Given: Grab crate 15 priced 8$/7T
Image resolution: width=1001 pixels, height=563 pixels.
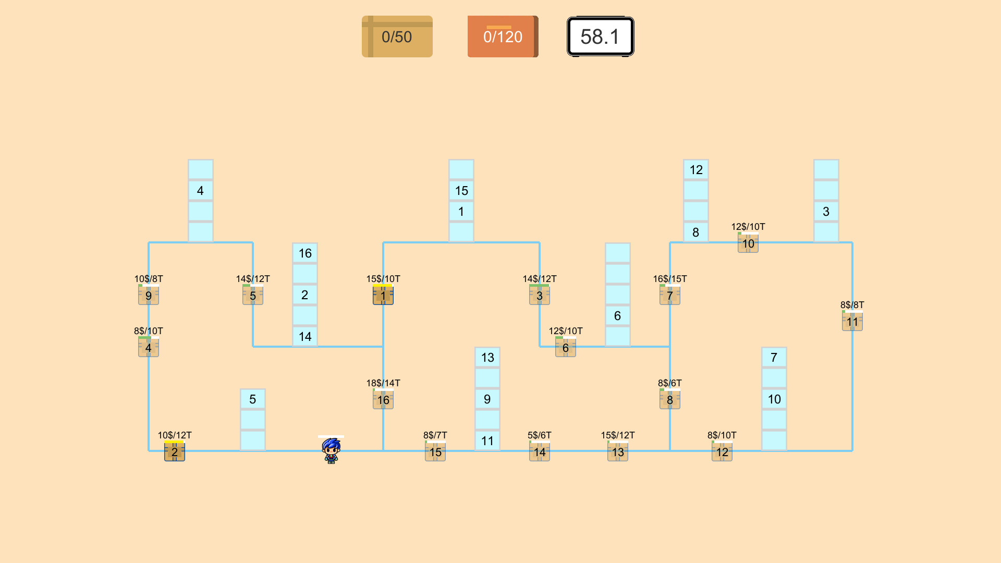Looking at the screenshot, I should pyautogui.click(x=435, y=452).
